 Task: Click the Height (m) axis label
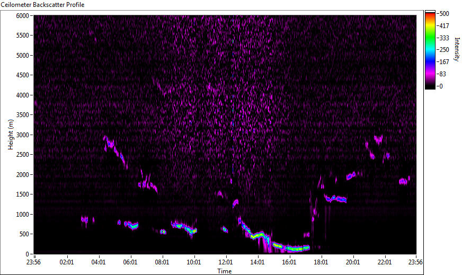(x=11, y=135)
